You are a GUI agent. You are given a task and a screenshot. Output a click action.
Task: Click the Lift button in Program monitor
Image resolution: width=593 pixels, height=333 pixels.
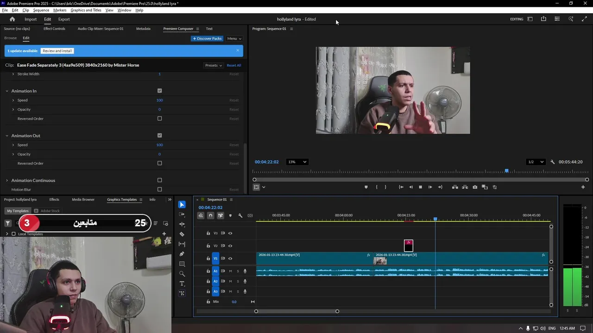(455, 187)
